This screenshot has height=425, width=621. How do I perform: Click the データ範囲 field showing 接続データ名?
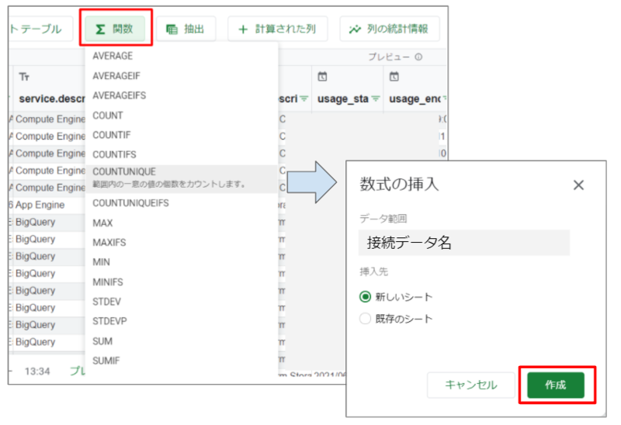coord(464,243)
